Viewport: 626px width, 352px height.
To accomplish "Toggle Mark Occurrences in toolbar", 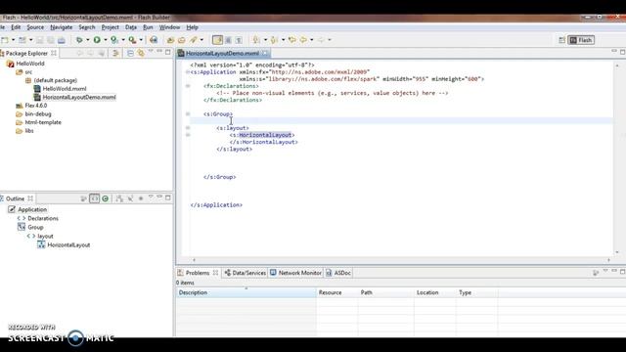I will tap(217, 40).
